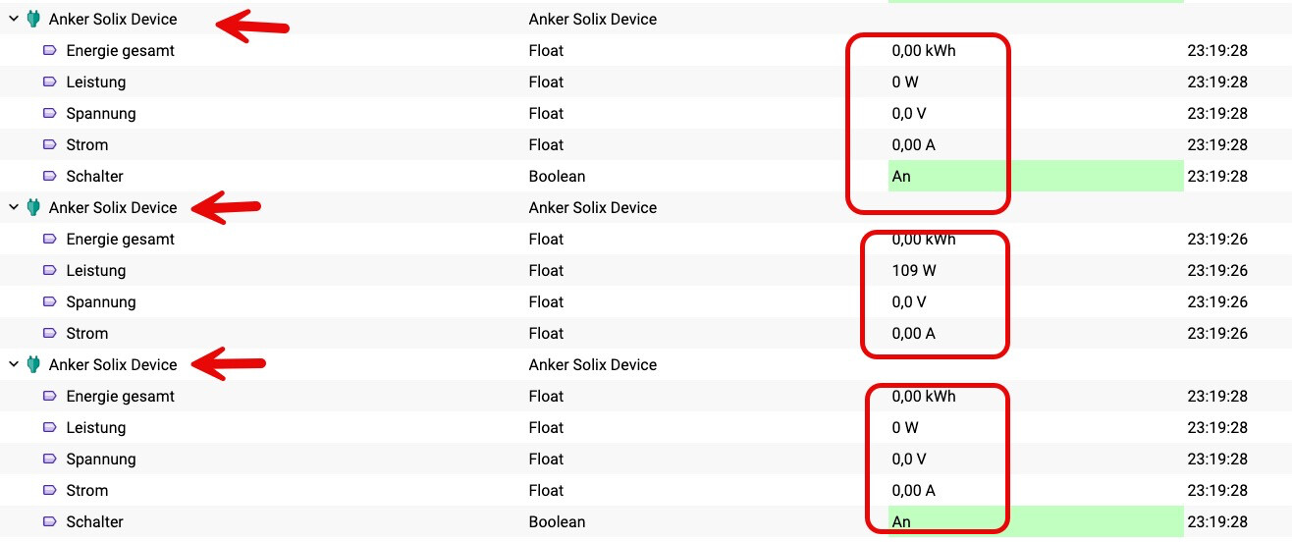Click the tag icon of Strom in the middle device
The width and height of the screenshot is (1292, 542).
[x=50, y=333]
